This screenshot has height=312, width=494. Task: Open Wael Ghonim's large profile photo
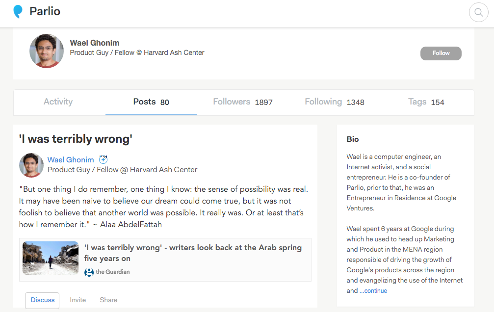(47, 51)
